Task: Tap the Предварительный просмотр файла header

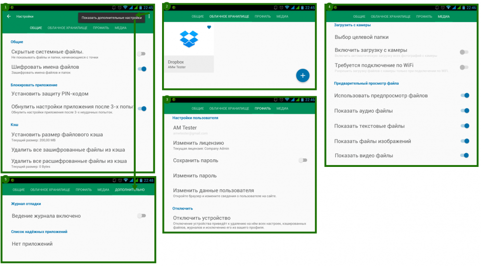Action: pos(366,83)
